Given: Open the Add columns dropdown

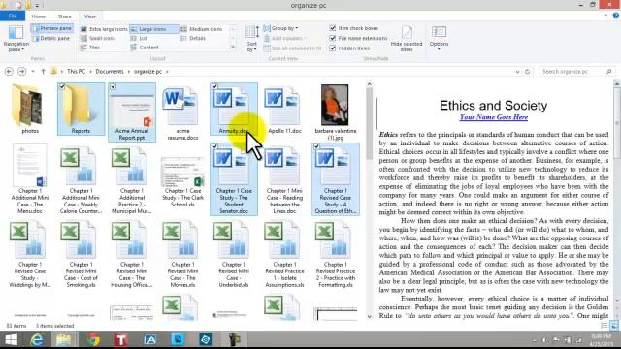Looking at the screenshot, I should [x=285, y=38].
